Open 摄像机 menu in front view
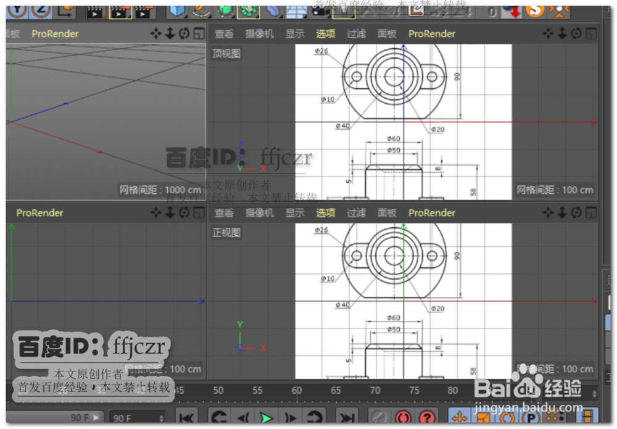Viewport: 617px width, 429px height. tap(259, 213)
